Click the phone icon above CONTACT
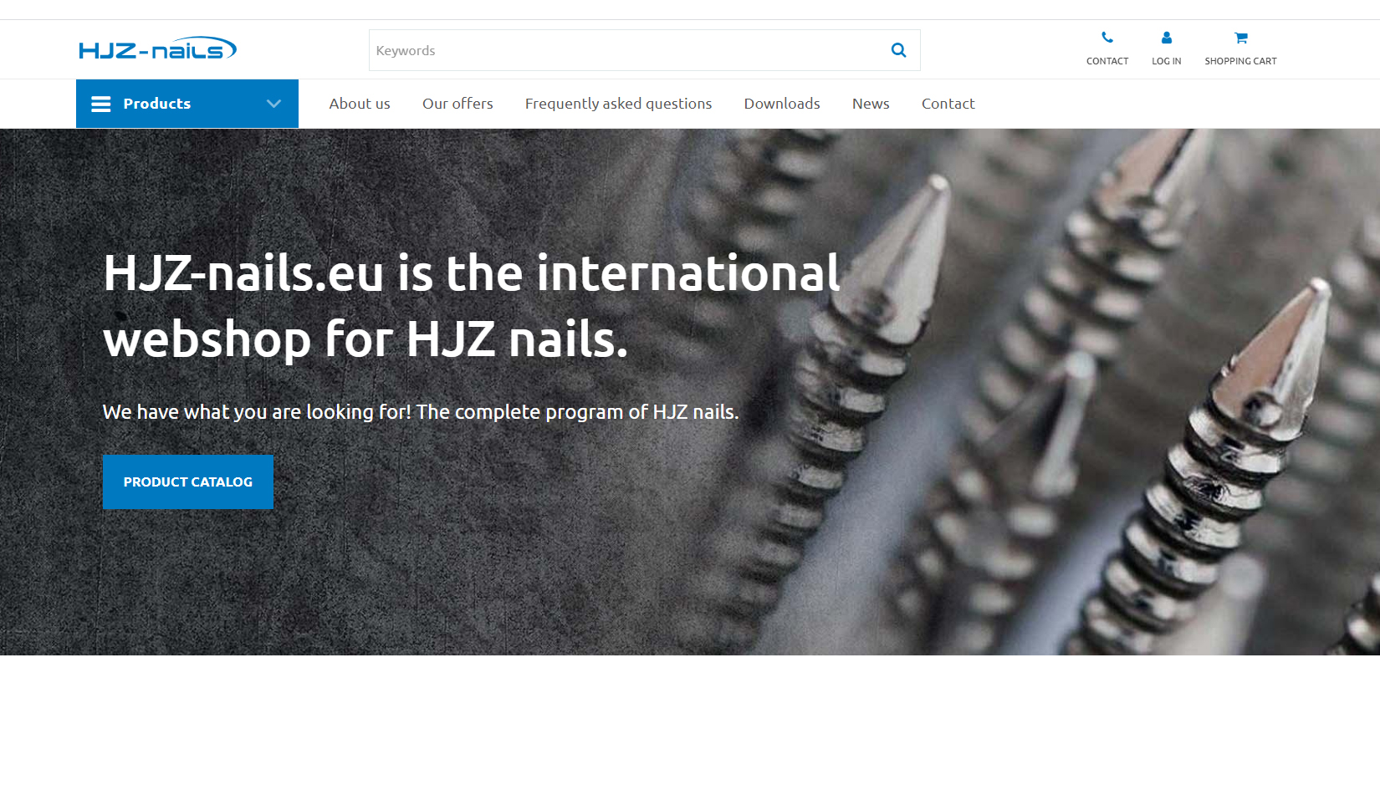The width and height of the screenshot is (1380, 790). tap(1107, 37)
